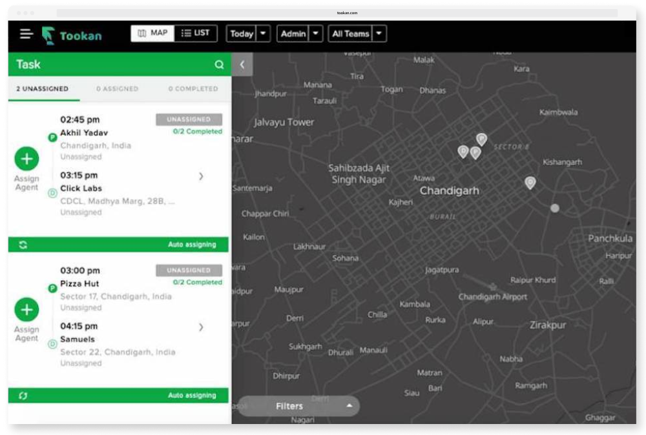
Task: Click 0/2 Completed on Akhil Yadav task
Action: click(x=197, y=131)
